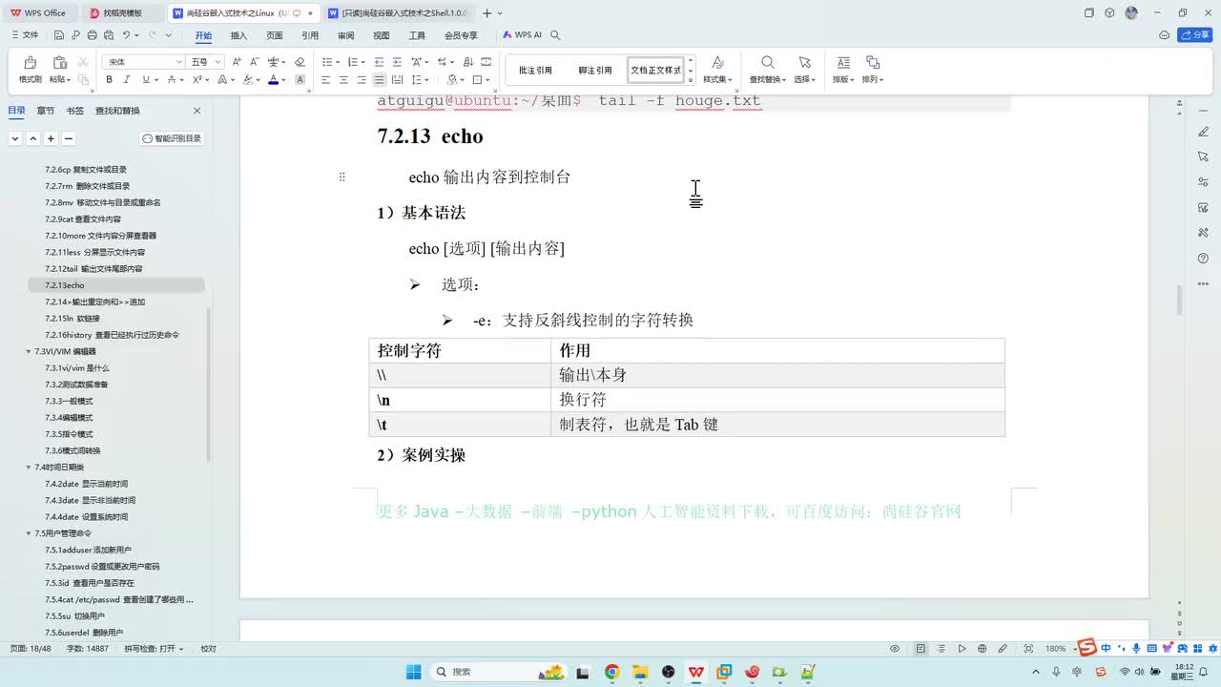Viewport: 1221px width, 687px height.
Task: Switch to the 审阅 ribbon tab
Action: click(x=345, y=35)
